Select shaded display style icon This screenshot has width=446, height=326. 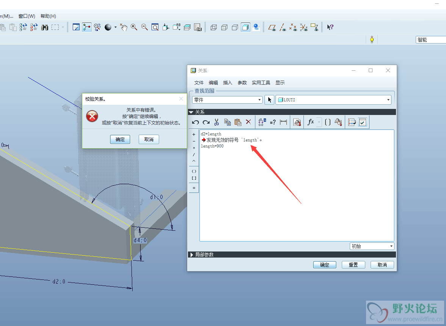(246, 27)
